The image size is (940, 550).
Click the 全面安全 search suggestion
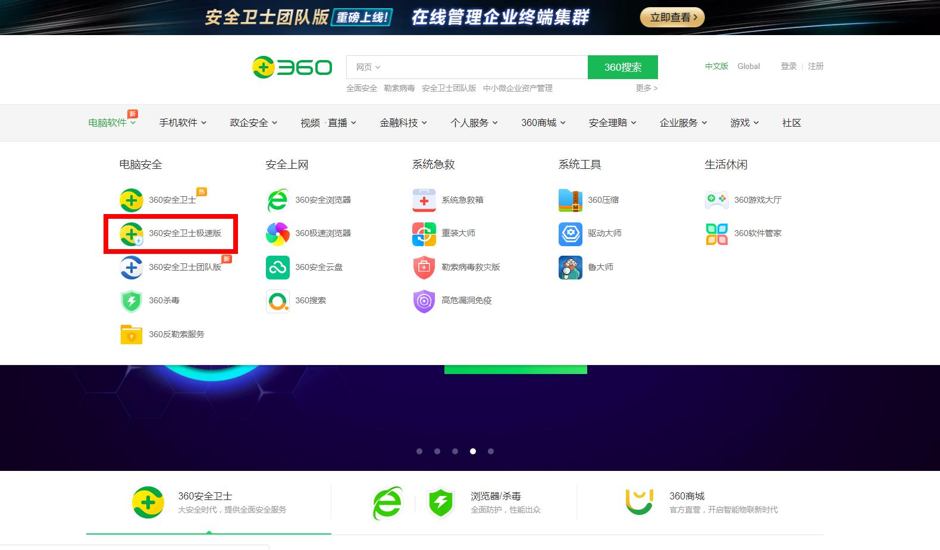tap(362, 88)
